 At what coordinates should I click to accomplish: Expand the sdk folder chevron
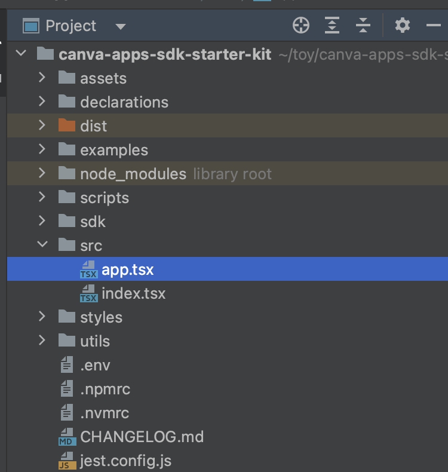click(x=42, y=221)
